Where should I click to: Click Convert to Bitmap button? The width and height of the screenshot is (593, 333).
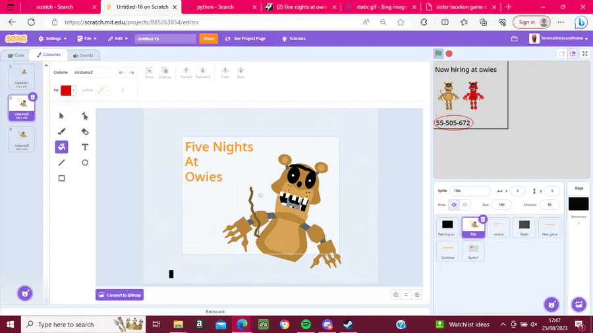point(119,295)
